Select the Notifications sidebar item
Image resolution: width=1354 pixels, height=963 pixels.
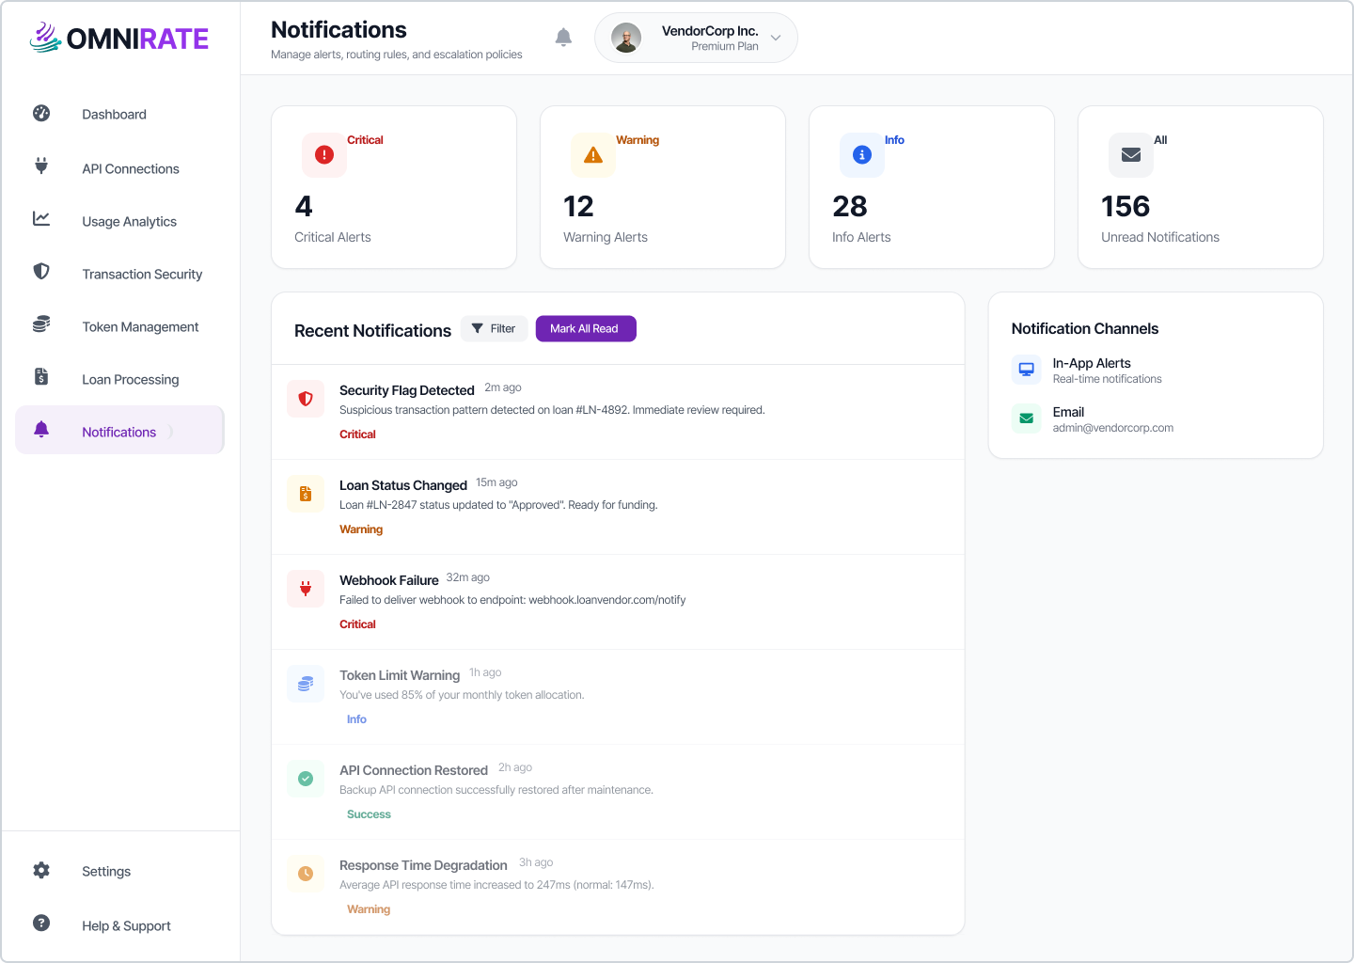(119, 430)
